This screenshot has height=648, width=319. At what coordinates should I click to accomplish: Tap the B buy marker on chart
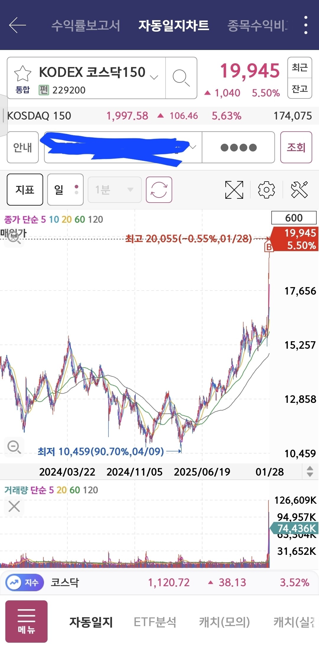tap(268, 246)
